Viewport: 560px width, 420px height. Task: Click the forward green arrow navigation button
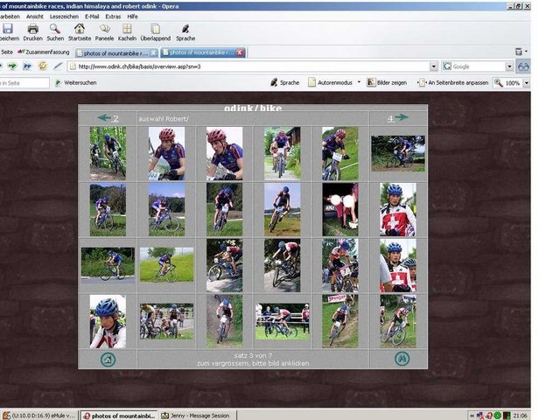[x=12, y=66]
